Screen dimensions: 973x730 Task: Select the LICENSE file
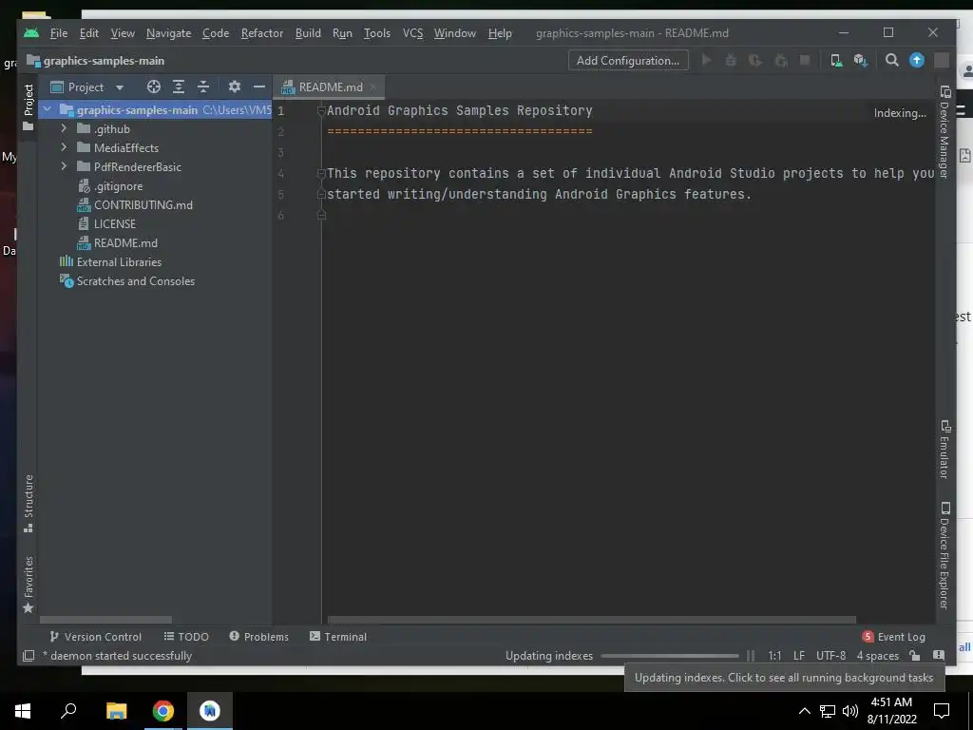tap(114, 223)
